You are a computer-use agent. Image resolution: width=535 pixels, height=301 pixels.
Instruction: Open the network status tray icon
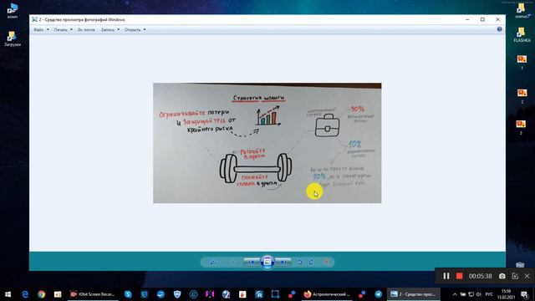pyautogui.click(x=471, y=294)
